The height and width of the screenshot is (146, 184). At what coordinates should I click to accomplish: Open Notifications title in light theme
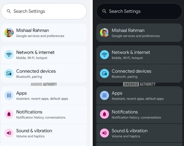29,112
